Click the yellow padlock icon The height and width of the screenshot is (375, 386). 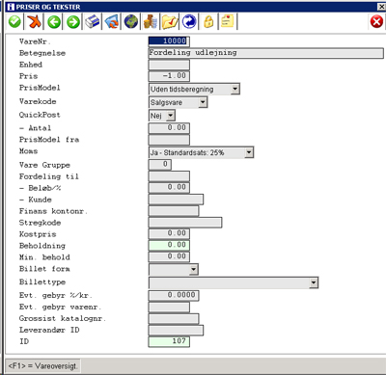pos(208,22)
